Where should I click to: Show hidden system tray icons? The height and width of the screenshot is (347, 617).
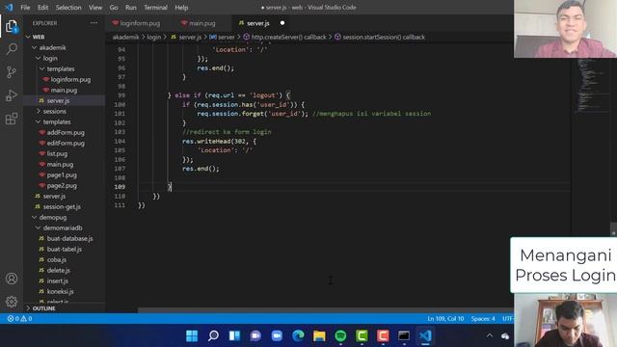(x=490, y=335)
